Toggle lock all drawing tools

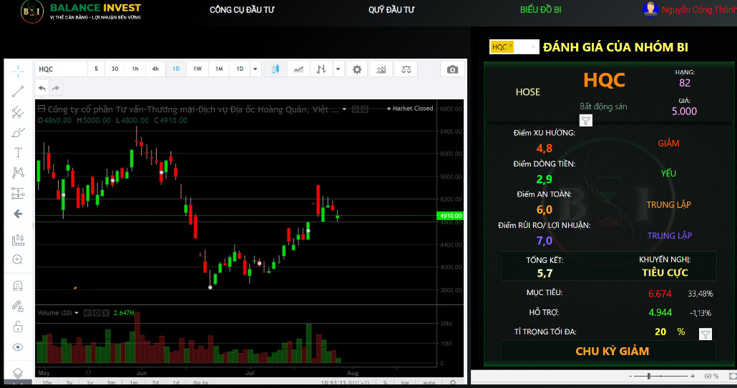tap(18, 327)
